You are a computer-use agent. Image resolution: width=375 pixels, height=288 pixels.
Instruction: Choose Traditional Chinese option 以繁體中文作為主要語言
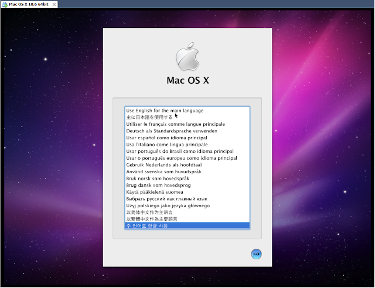click(x=187, y=219)
